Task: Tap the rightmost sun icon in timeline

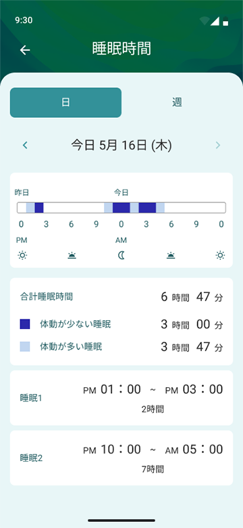Action: point(220,256)
